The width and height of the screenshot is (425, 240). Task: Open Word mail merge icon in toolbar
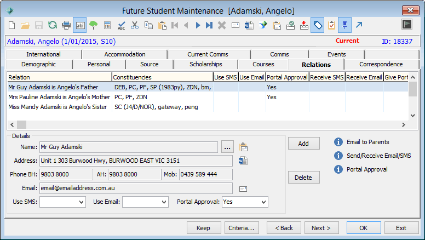pos(249,25)
